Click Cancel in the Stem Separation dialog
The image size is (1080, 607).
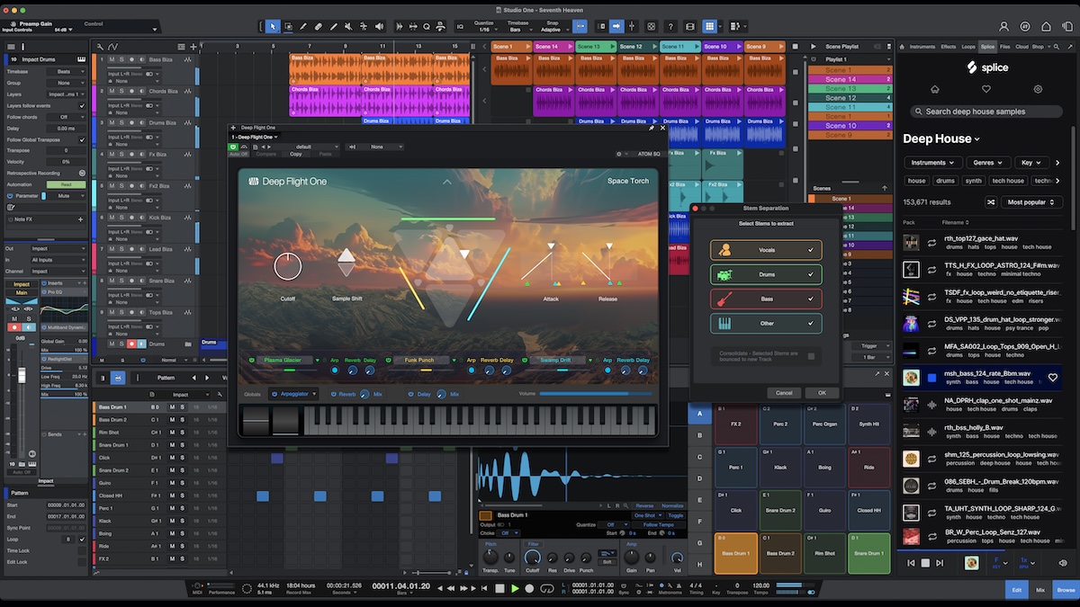point(784,392)
